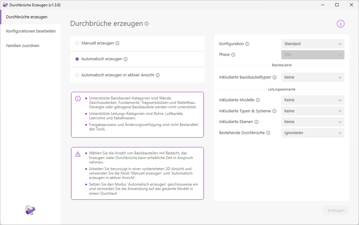The height and width of the screenshot is (225, 359).
Task: Click info icon beside Inkludierte Ebenen
Action: coord(256,122)
